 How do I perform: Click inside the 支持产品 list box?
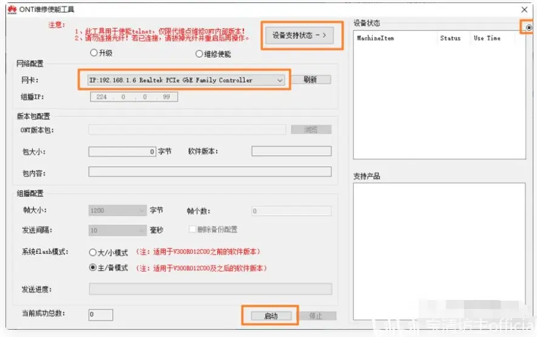point(439,251)
